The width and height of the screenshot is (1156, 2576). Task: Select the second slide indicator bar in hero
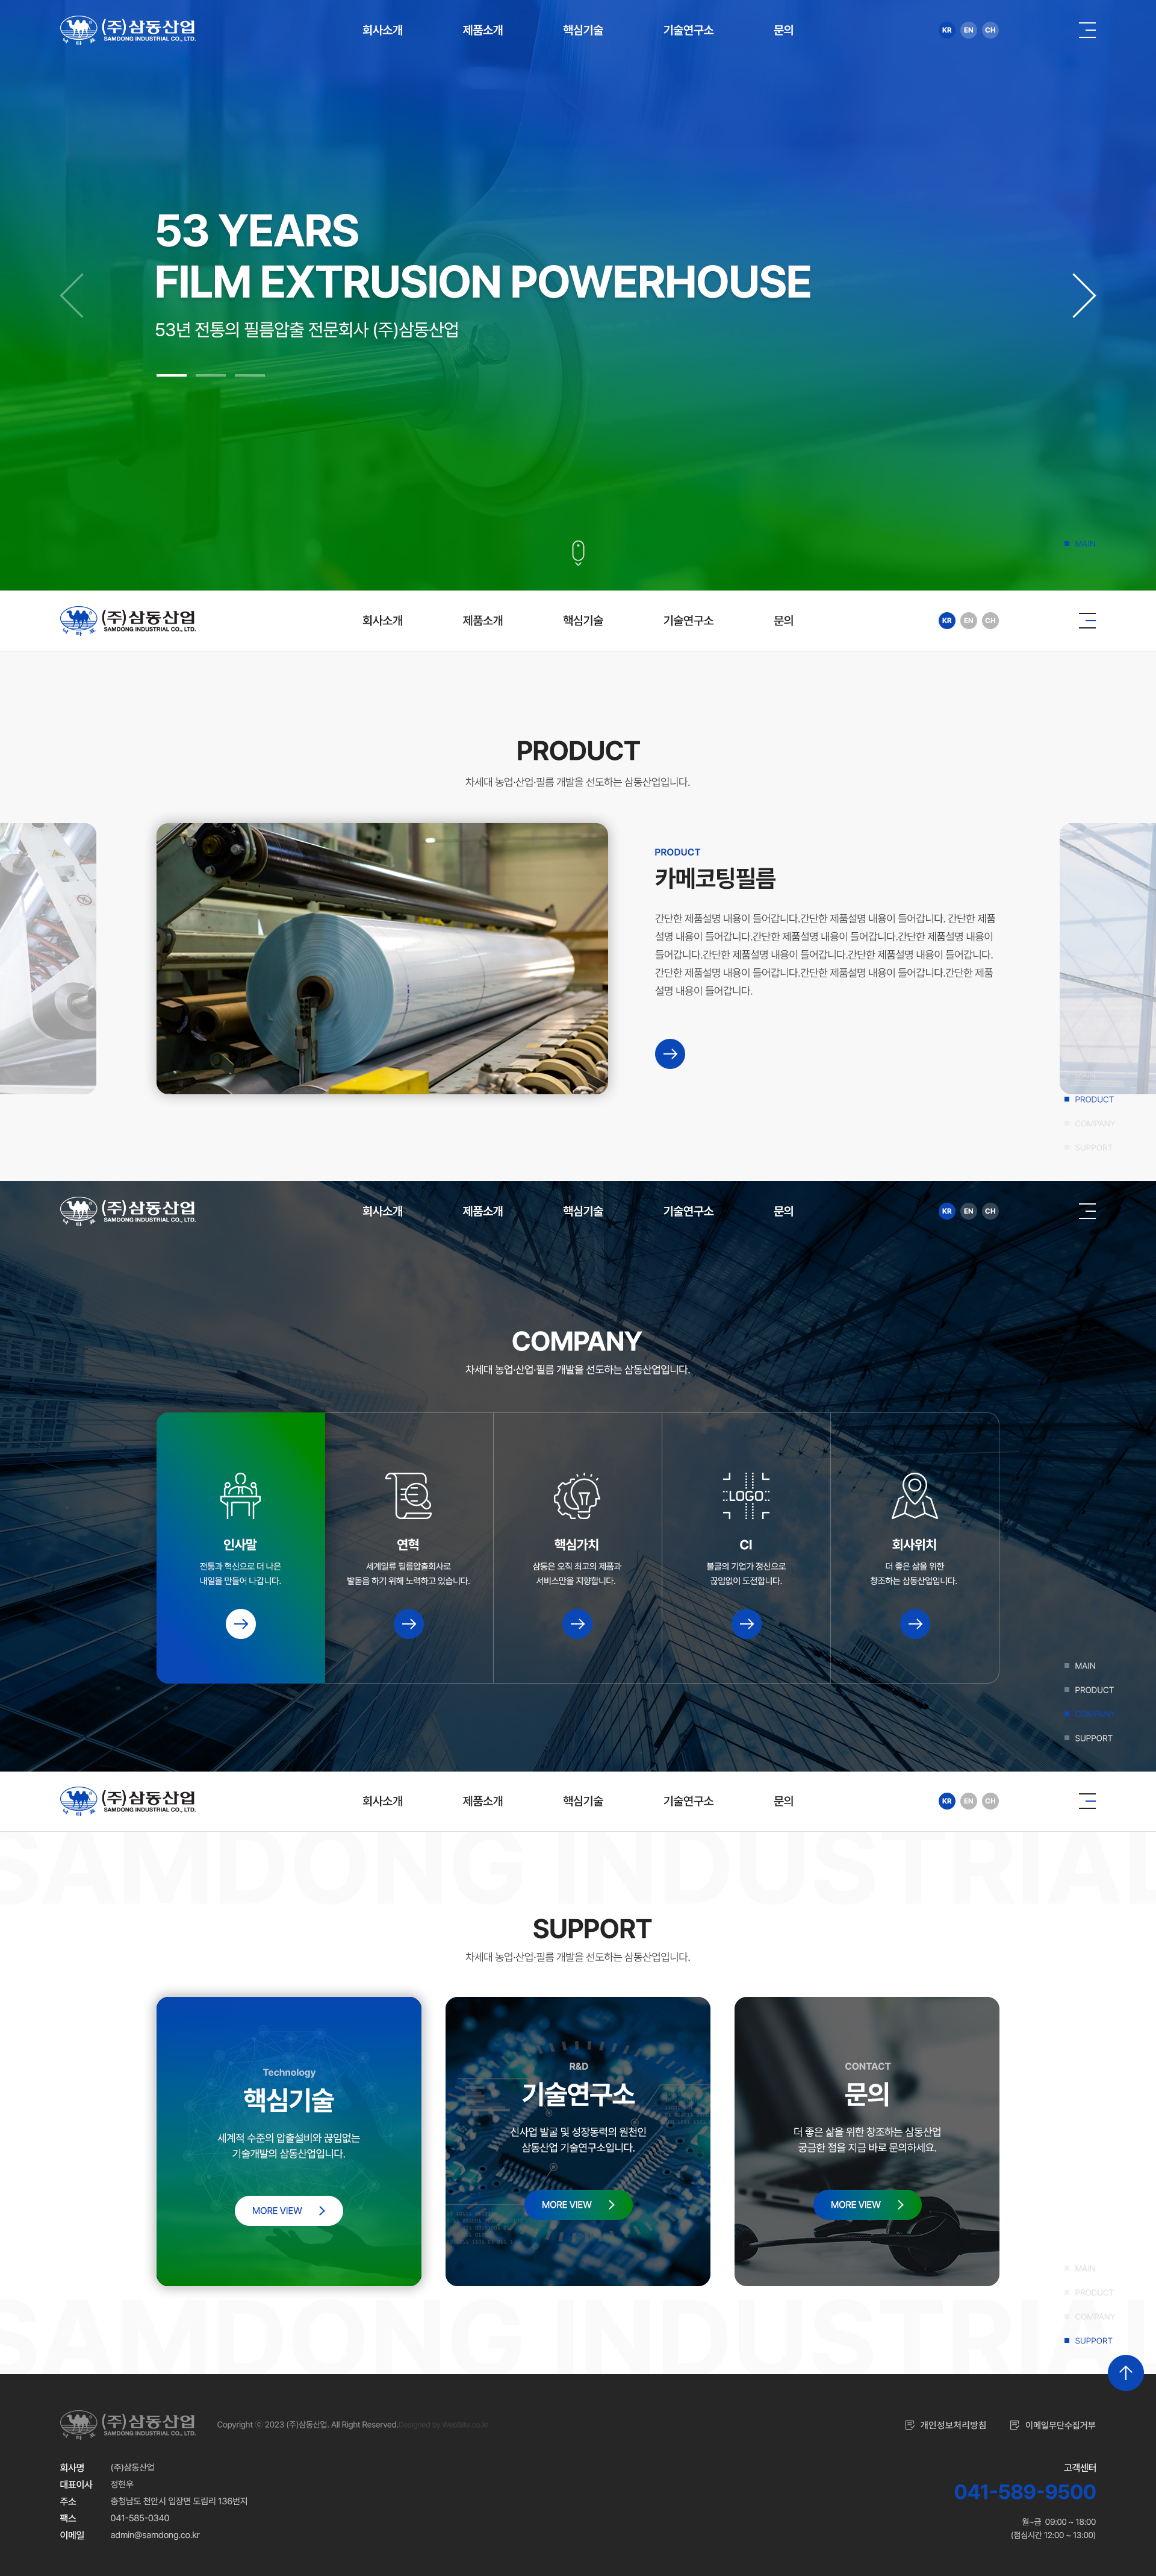(x=211, y=375)
